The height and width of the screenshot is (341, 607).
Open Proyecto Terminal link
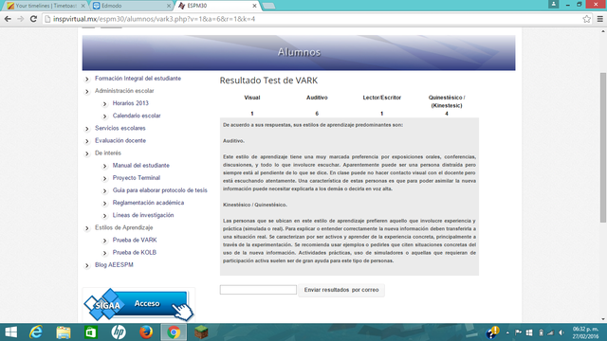point(137,178)
